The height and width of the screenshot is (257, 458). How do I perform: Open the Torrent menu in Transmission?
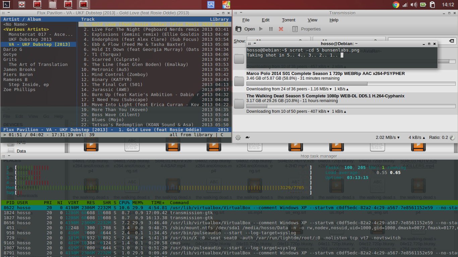click(x=288, y=20)
